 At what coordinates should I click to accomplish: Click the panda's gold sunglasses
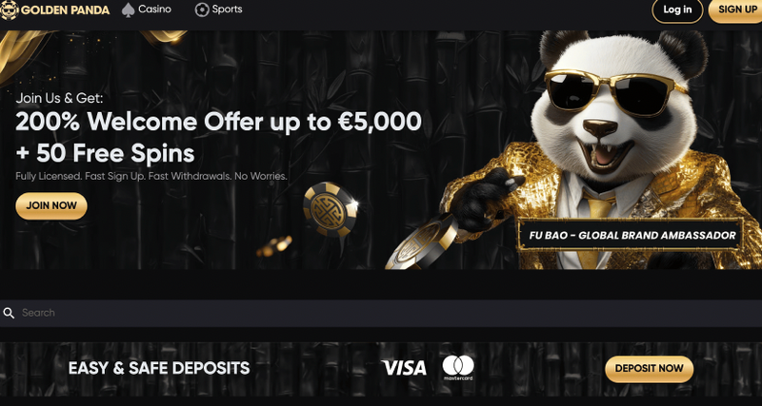point(614,93)
